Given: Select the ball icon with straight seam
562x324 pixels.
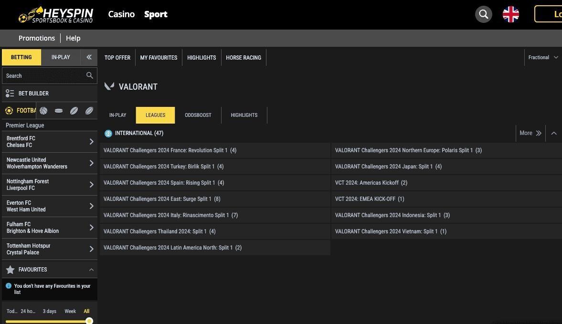Looking at the screenshot, I should tap(74, 111).
